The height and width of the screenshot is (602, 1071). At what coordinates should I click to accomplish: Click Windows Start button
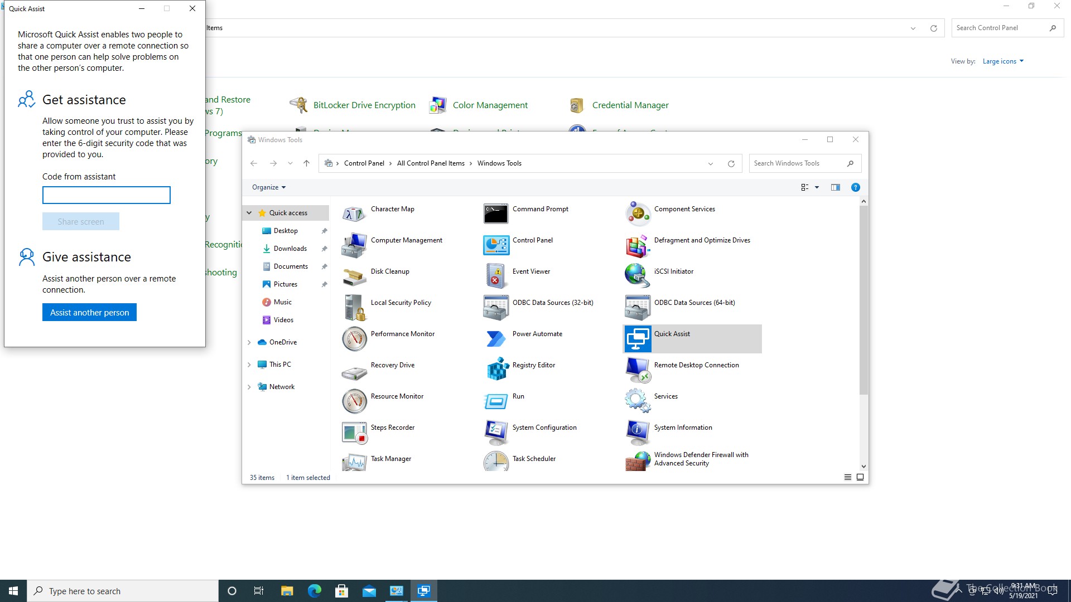point(13,591)
